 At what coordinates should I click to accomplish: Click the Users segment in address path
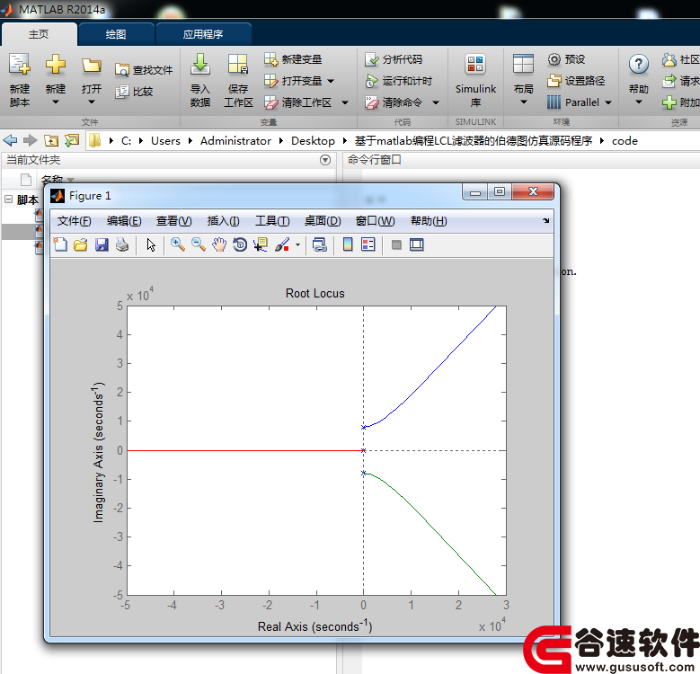click(x=165, y=141)
